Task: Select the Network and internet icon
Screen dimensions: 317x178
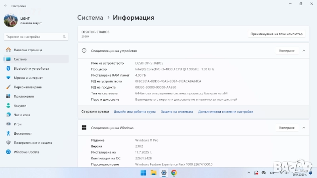Action: tap(8, 78)
